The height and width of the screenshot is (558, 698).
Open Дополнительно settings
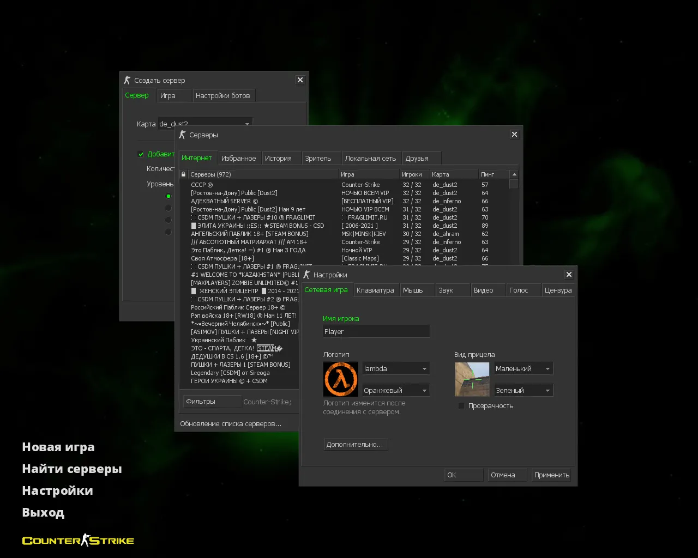point(356,444)
